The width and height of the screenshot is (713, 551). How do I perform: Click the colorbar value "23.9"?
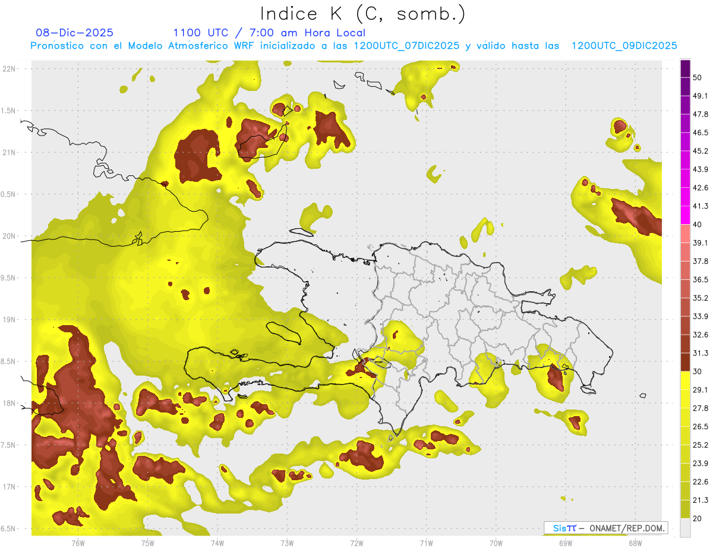pos(701,463)
